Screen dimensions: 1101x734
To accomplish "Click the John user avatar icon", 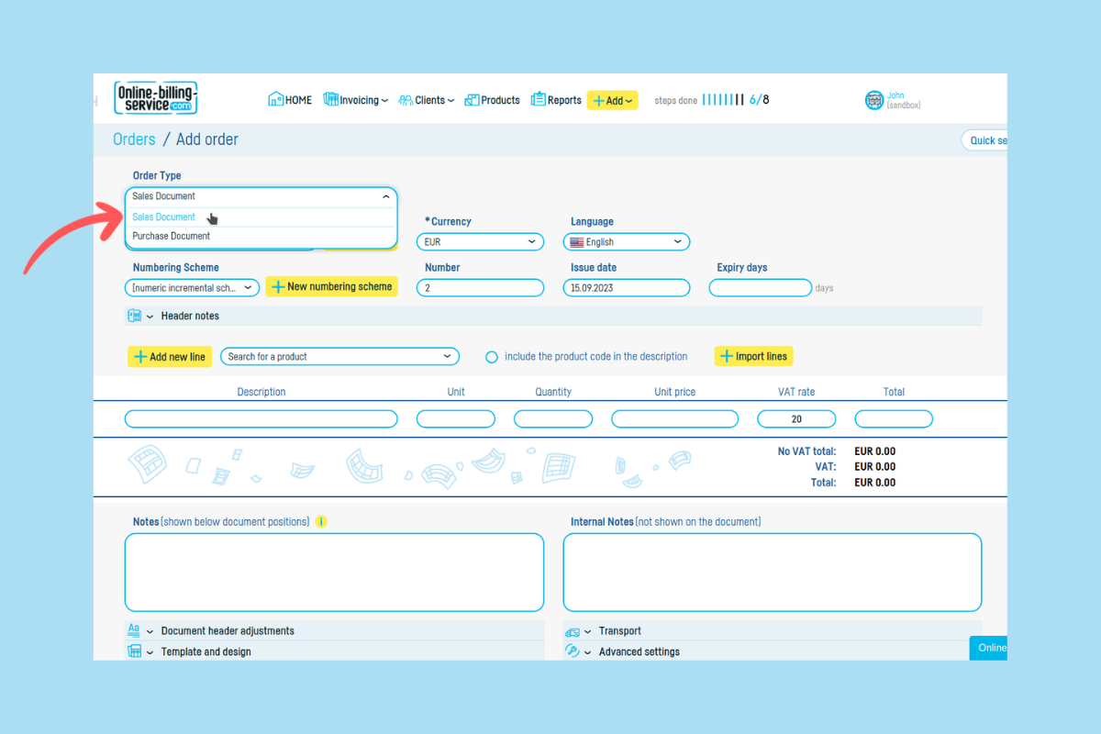I will click(873, 100).
